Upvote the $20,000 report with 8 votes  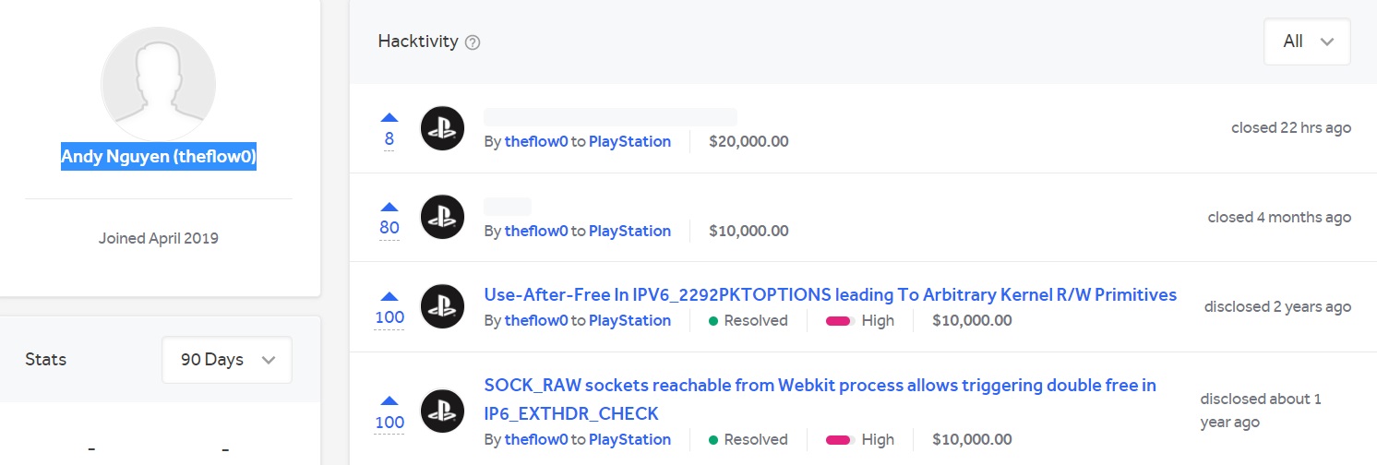tap(389, 117)
